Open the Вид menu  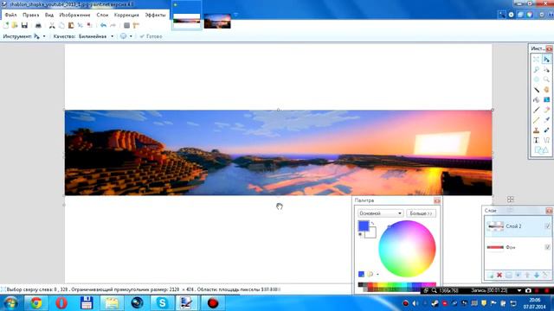pyautogui.click(x=49, y=15)
